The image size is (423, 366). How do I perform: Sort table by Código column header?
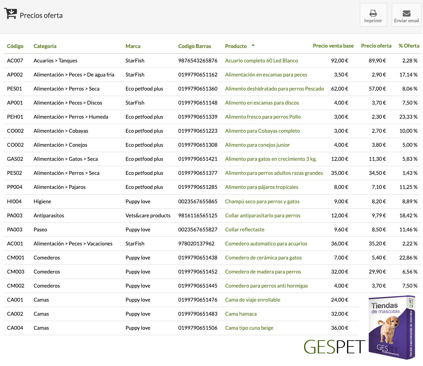pyautogui.click(x=15, y=46)
